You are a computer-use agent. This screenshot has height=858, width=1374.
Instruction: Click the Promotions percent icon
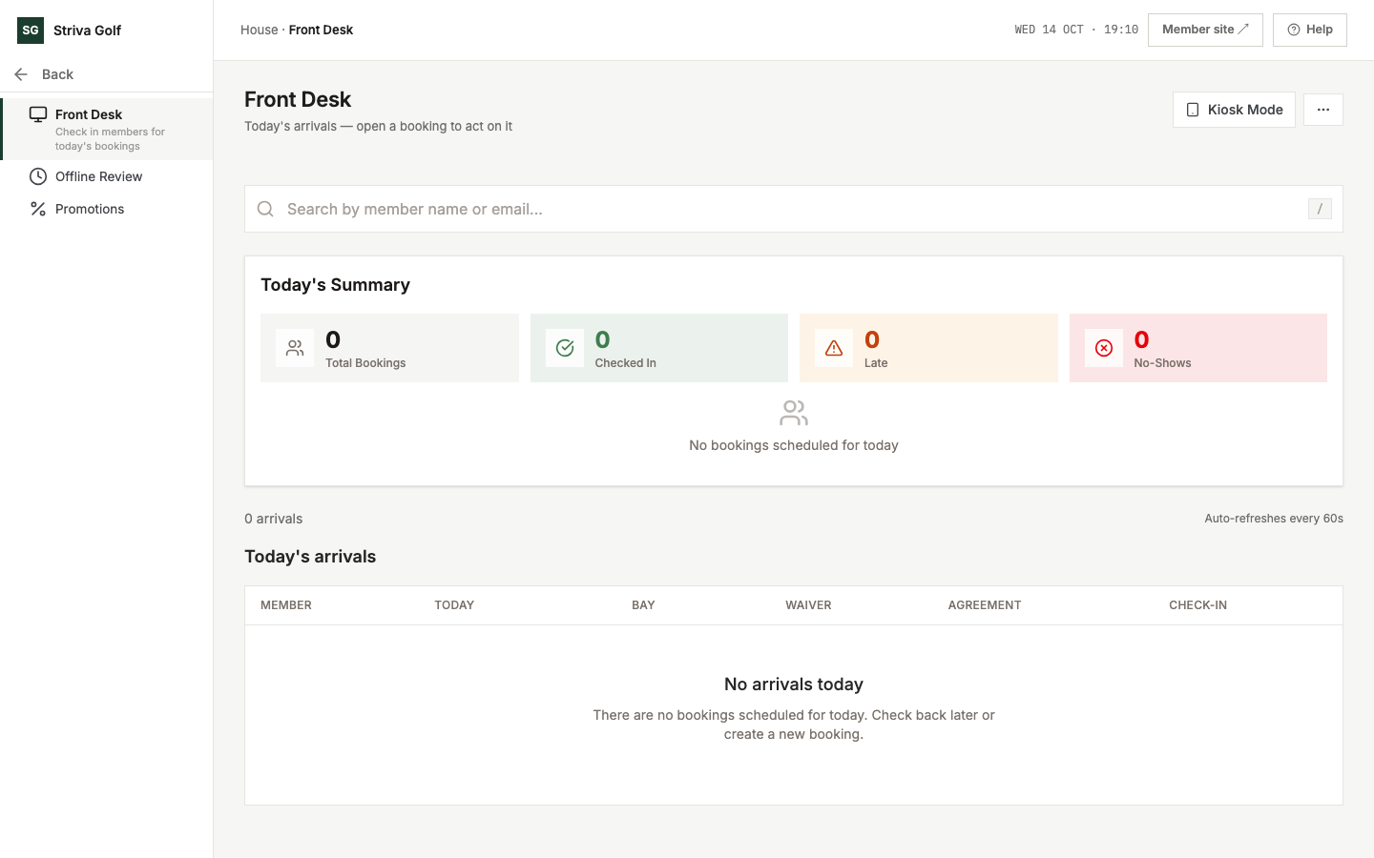(x=38, y=209)
